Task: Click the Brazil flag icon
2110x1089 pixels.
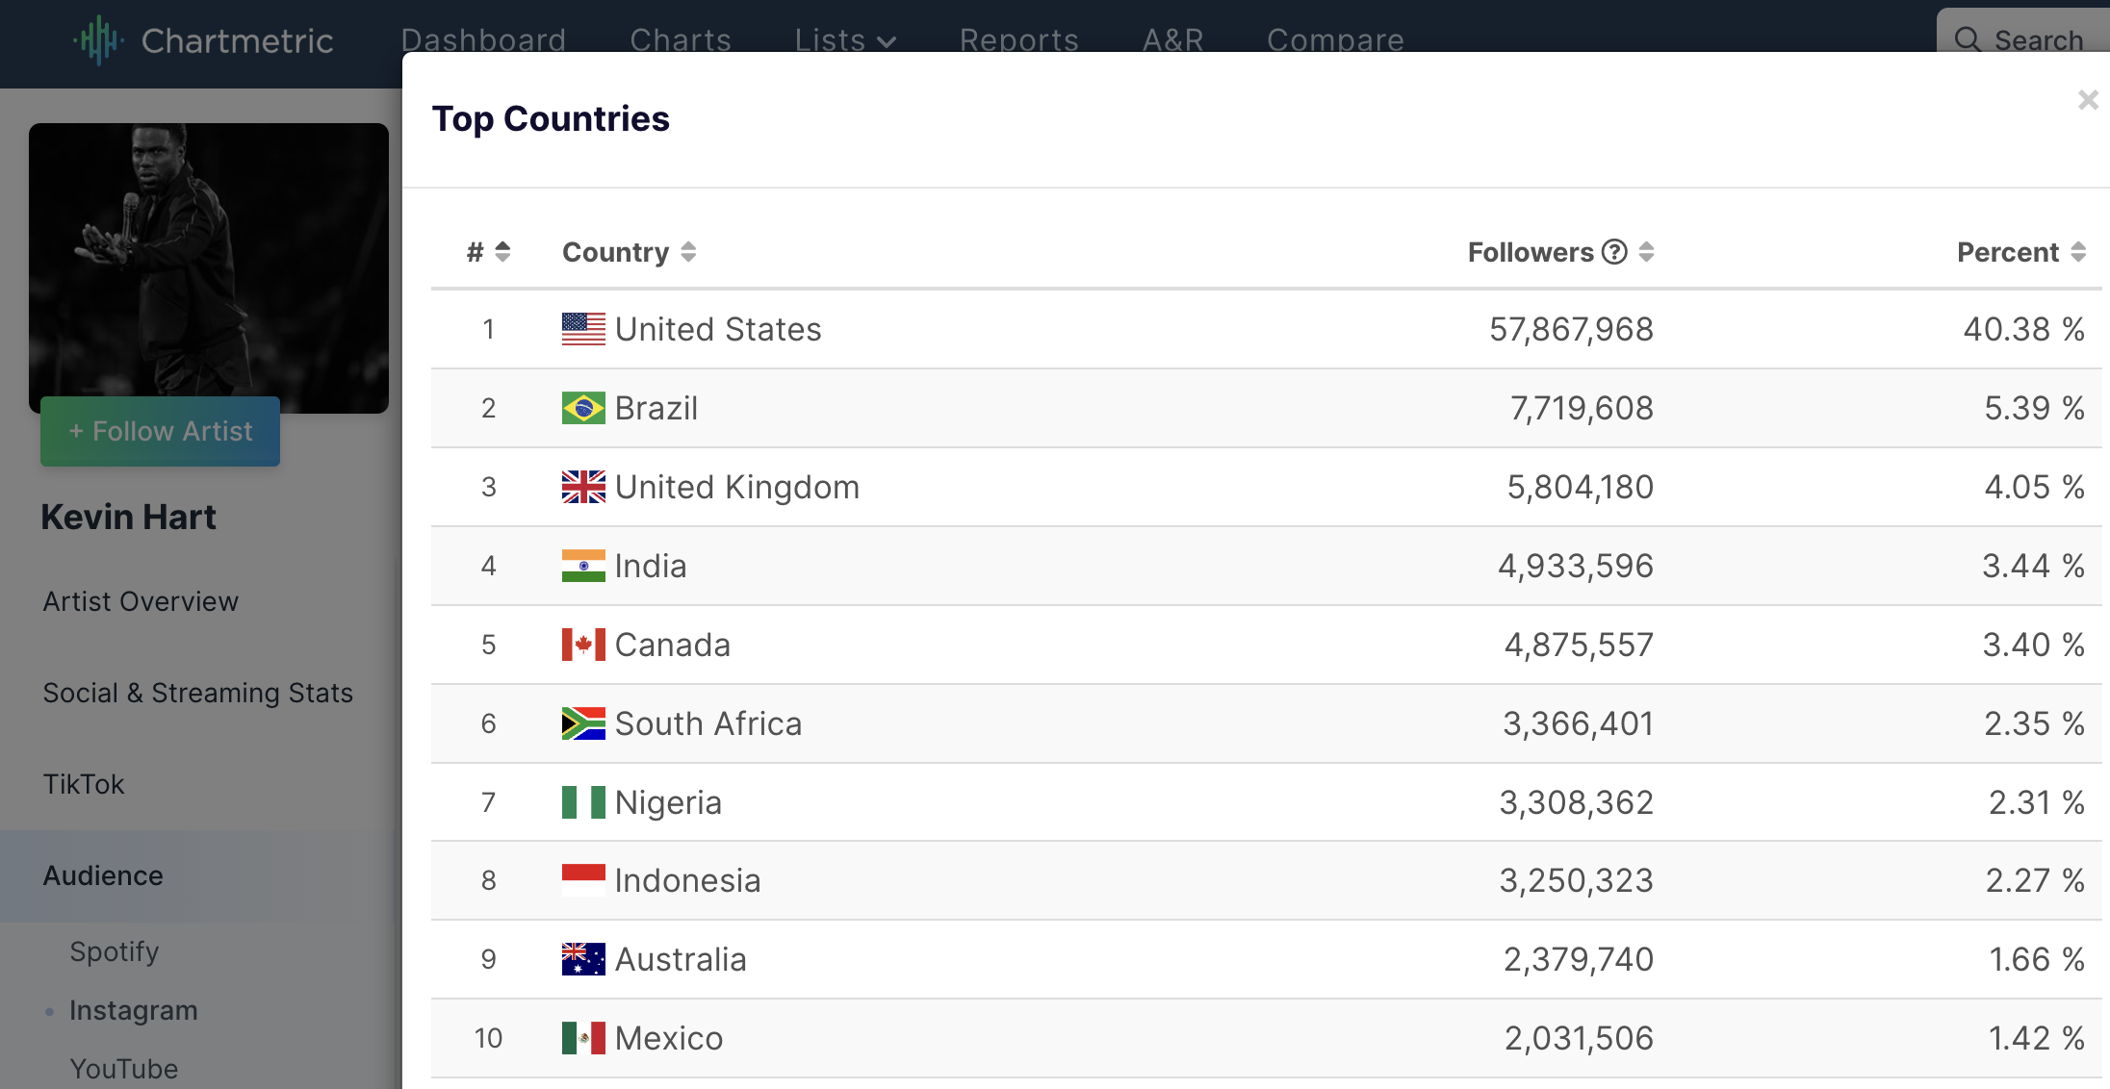Action: [583, 408]
